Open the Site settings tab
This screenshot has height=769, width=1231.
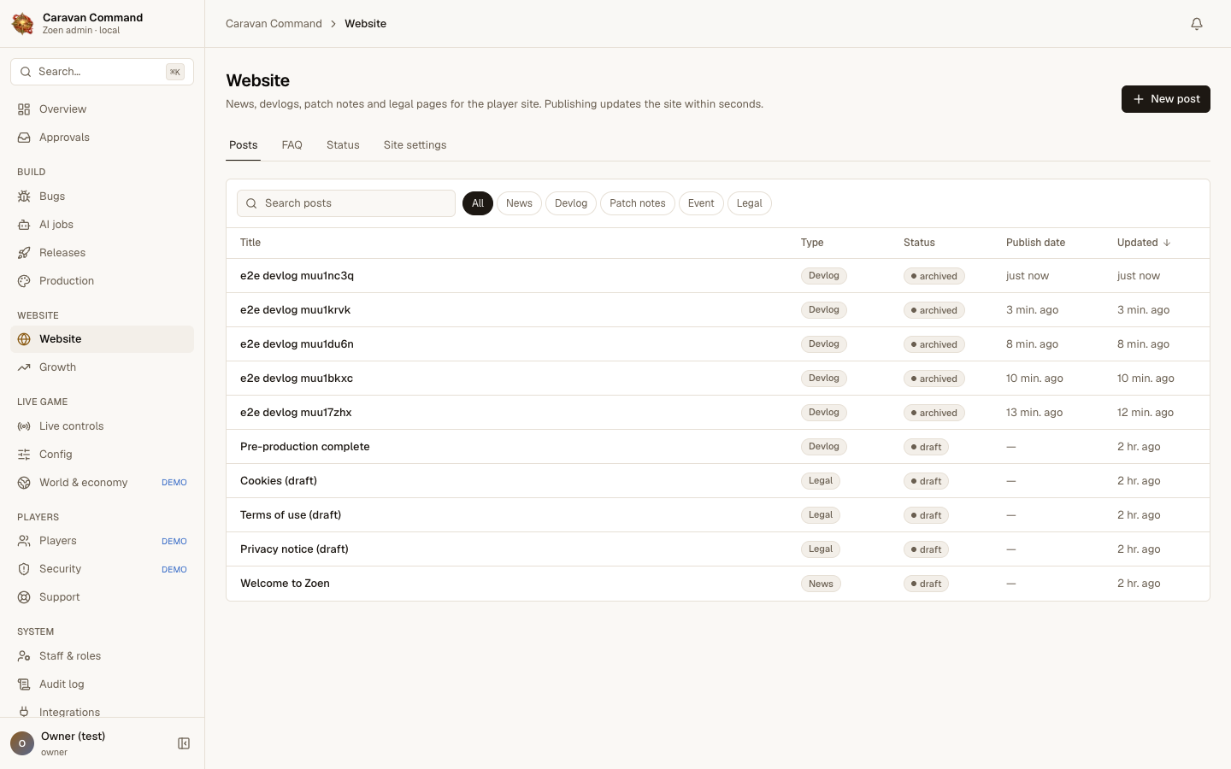click(x=415, y=145)
